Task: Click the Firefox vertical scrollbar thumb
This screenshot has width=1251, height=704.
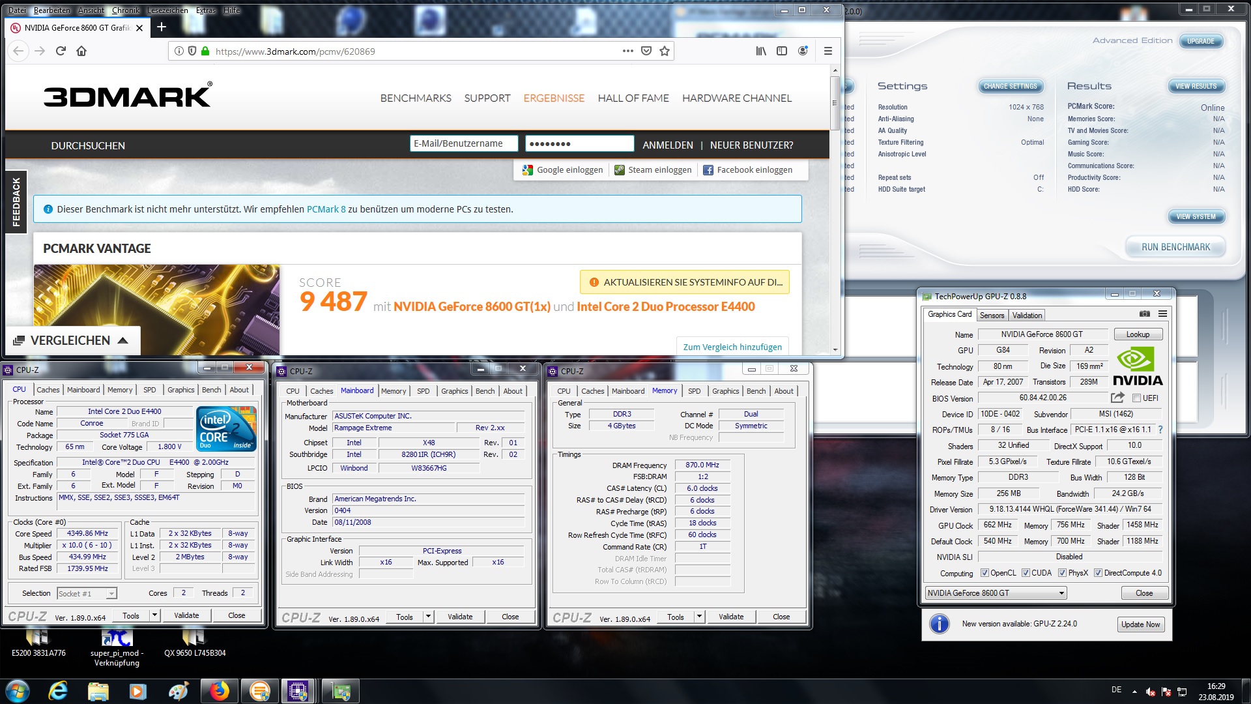Action: (x=835, y=103)
